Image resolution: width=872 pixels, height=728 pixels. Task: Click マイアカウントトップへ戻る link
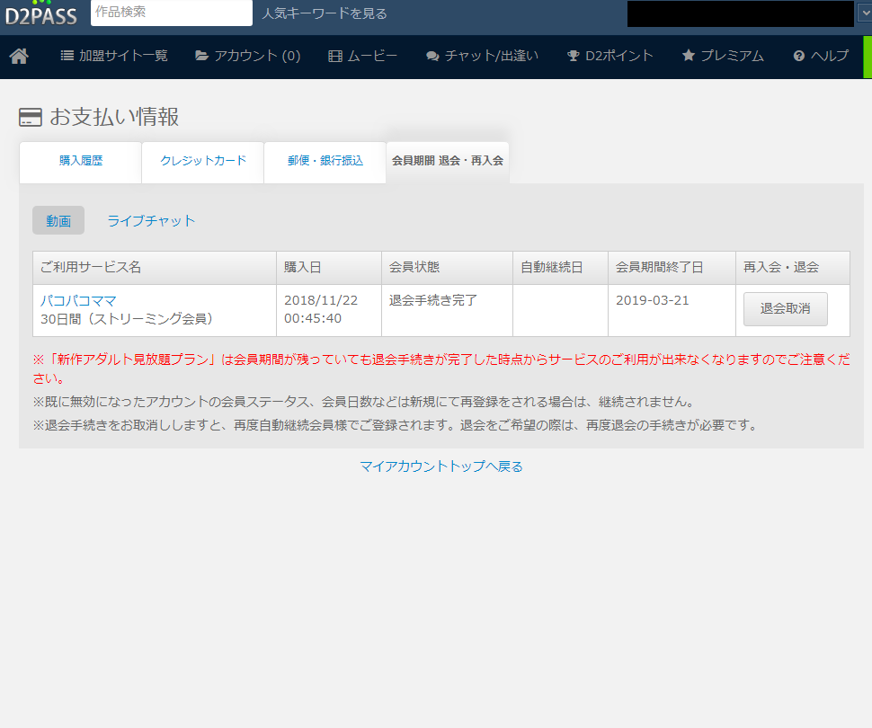[440, 466]
